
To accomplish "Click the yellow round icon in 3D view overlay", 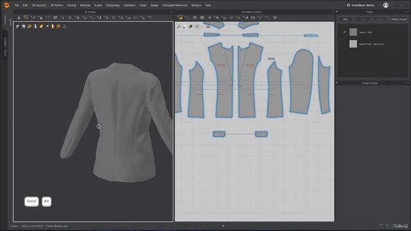I will pos(58,26).
